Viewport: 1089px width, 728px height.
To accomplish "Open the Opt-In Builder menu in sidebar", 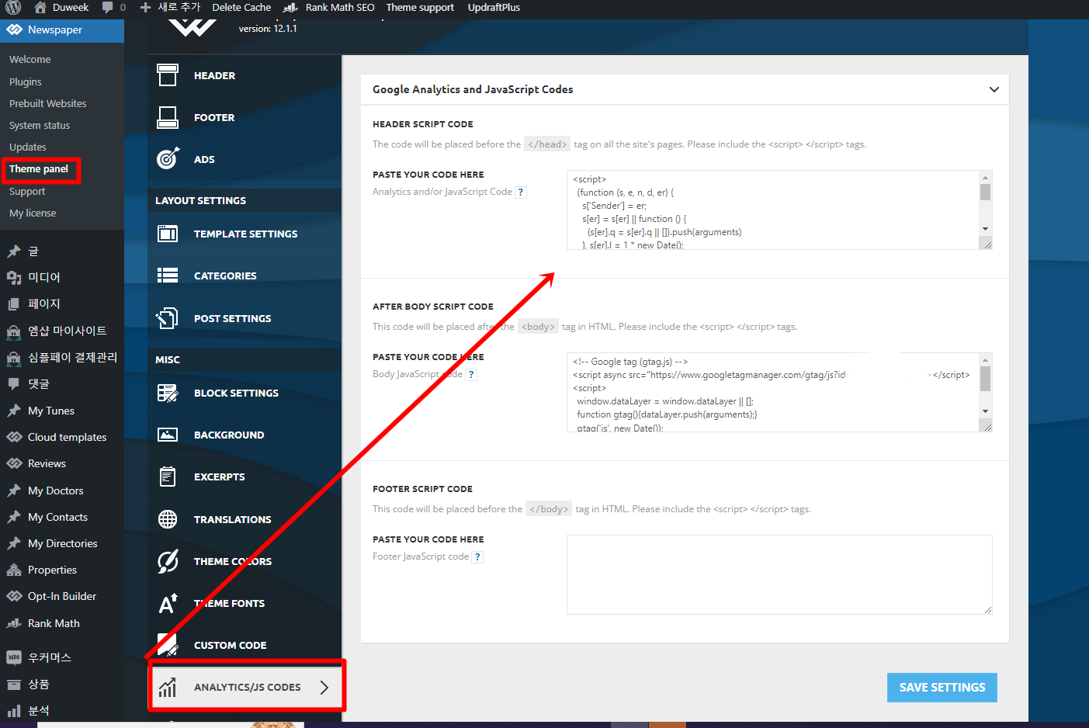I will click(x=62, y=596).
